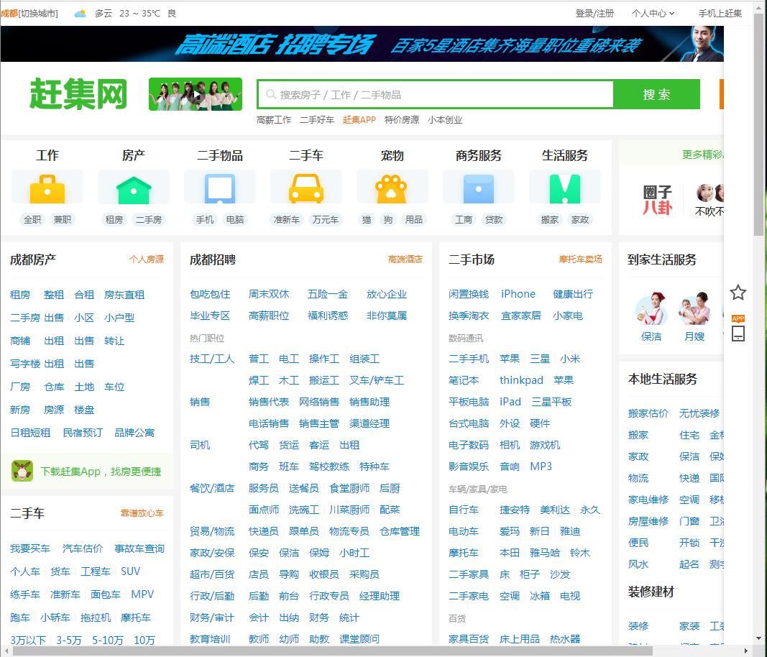
Task: Select the 准新车 tag
Action: (x=287, y=220)
